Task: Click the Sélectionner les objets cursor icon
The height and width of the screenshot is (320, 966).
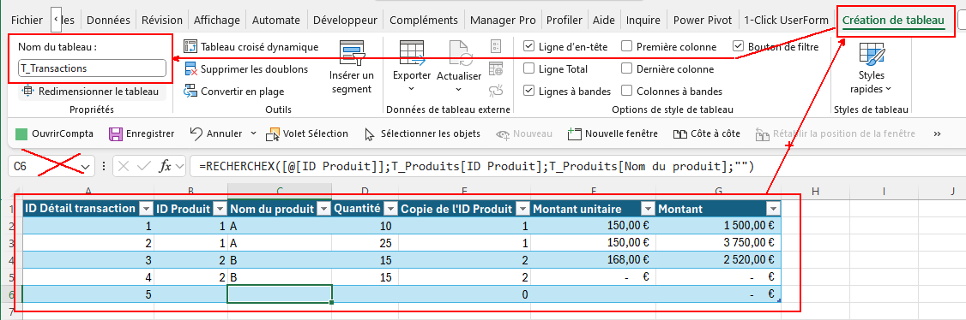Action: click(x=370, y=133)
